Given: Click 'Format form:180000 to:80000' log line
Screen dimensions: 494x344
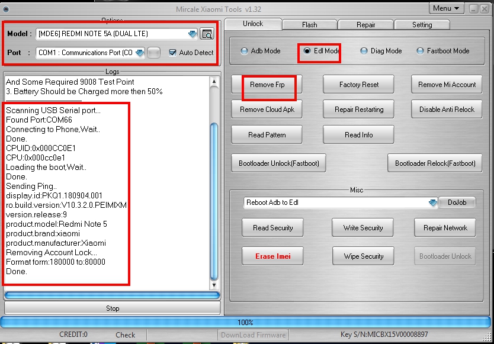Looking at the screenshot, I should click(56, 262).
